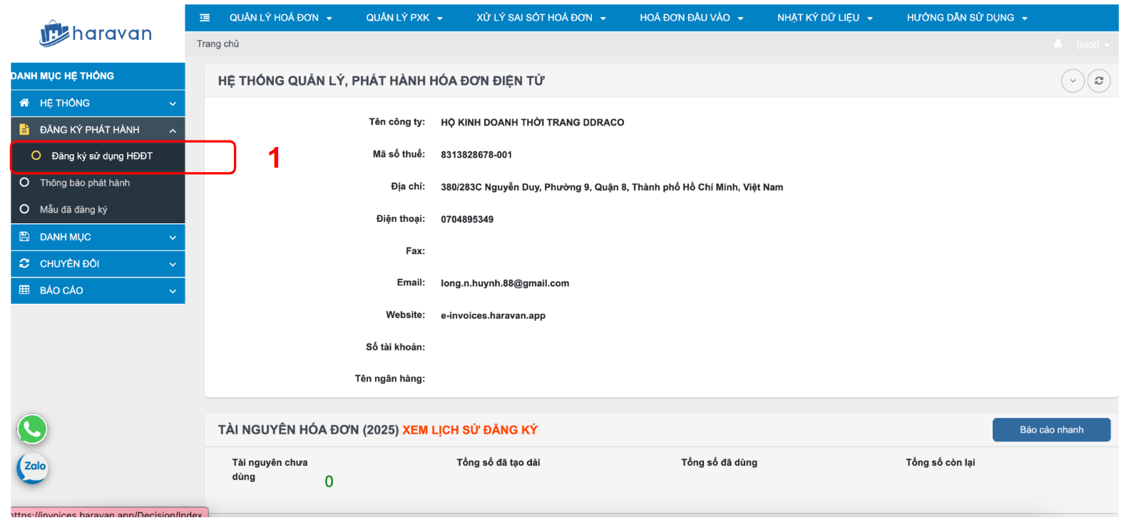Click the sync icon beside CHUYỂN ĐỔI
The image size is (1131, 523).
tap(24, 263)
